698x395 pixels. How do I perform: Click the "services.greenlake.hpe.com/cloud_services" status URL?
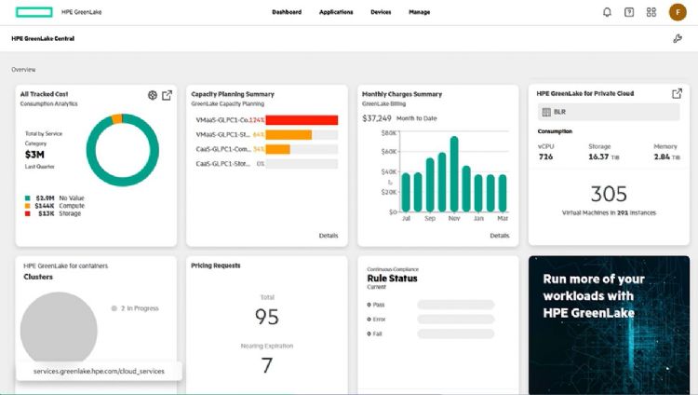[99, 371]
